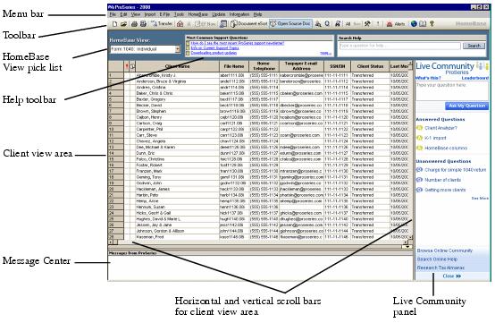Open a file via the folder icon

click(123, 23)
